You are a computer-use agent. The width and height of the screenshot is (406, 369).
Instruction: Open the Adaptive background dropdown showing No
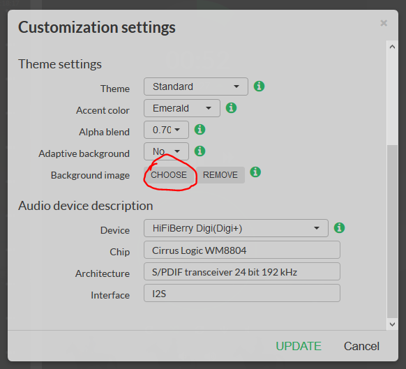pos(166,151)
